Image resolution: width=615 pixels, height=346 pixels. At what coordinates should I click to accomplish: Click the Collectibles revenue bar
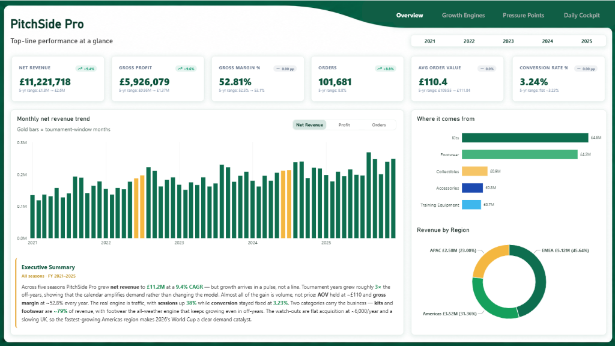[x=474, y=171]
